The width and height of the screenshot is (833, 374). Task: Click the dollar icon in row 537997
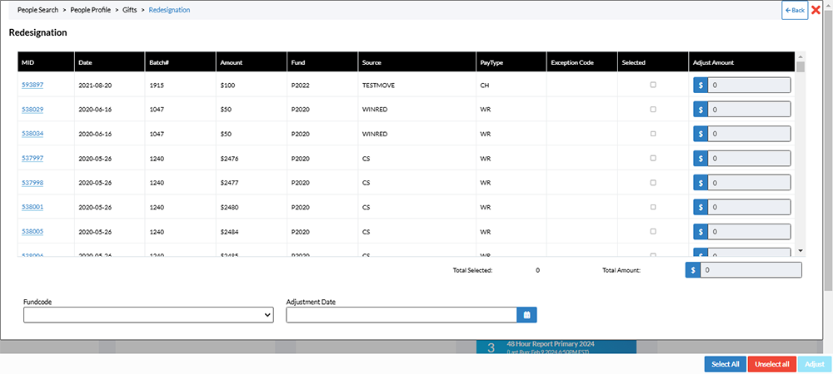[x=701, y=159]
